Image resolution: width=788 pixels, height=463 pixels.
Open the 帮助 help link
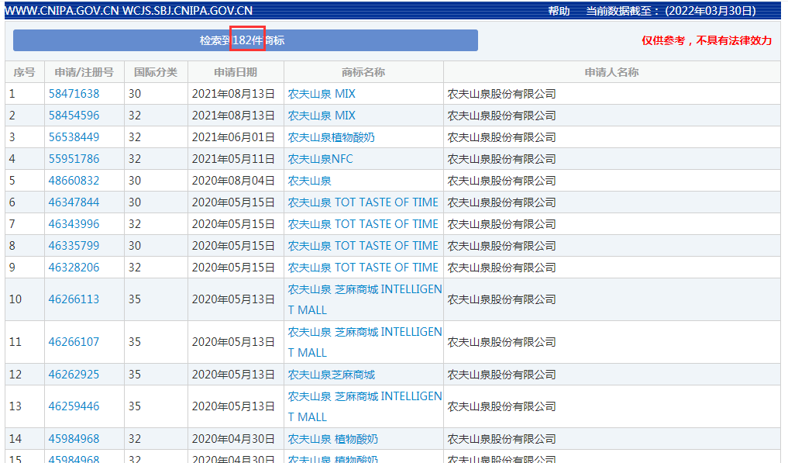pos(559,11)
